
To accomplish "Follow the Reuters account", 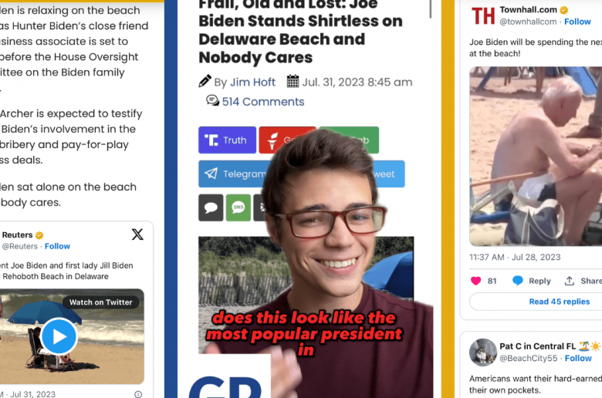I will [57, 246].
